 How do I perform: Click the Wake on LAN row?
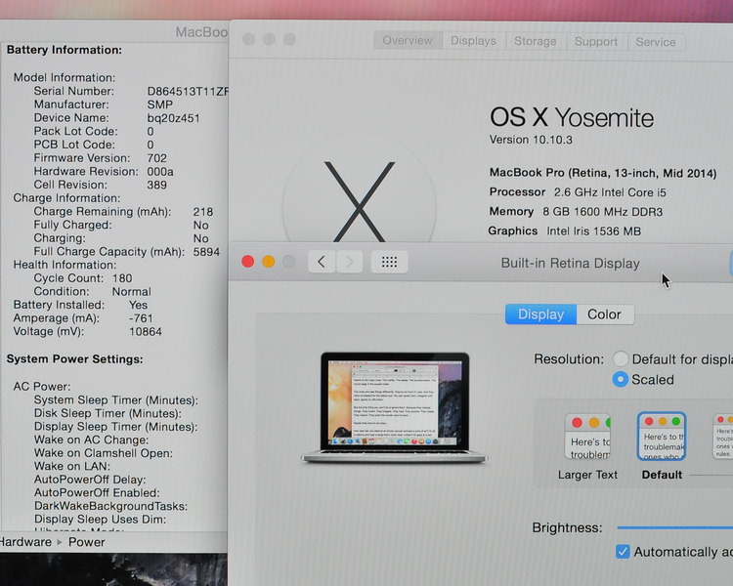tap(72, 467)
